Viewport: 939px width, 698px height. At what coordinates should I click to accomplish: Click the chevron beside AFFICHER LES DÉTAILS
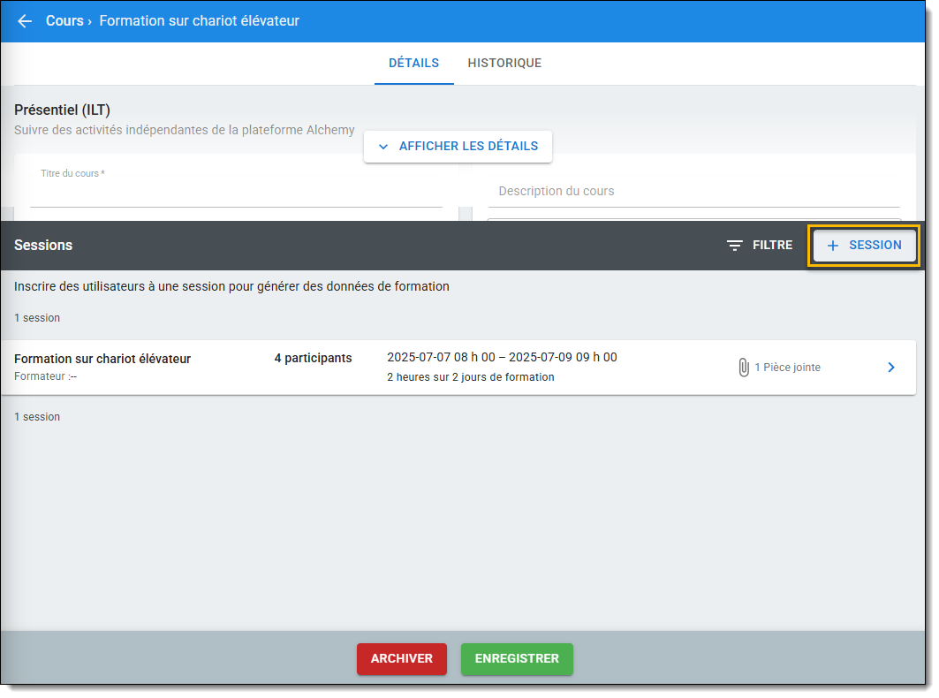click(383, 147)
